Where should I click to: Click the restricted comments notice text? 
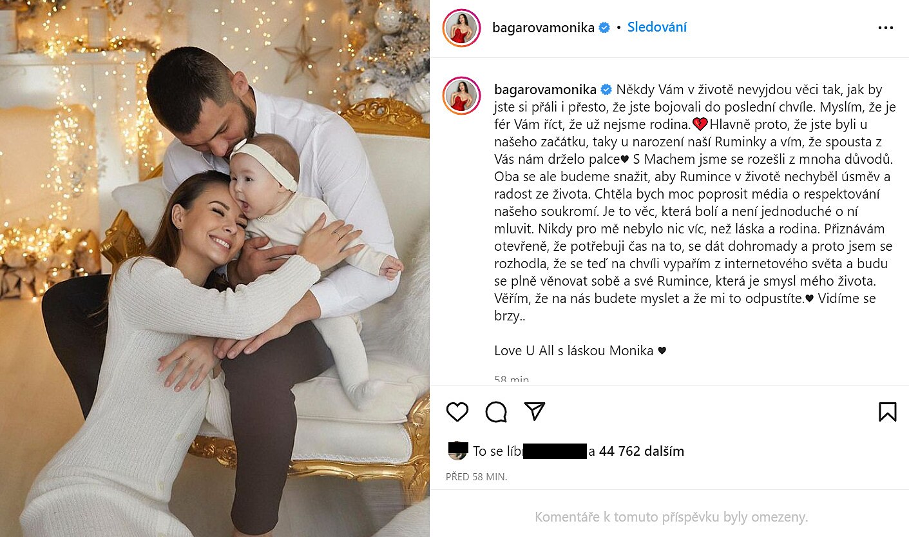(x=671, y=517)
